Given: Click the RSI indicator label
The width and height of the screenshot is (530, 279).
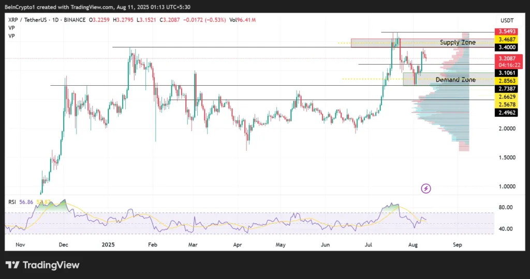Looking at the screenshot, I should (x=11, y=203).
